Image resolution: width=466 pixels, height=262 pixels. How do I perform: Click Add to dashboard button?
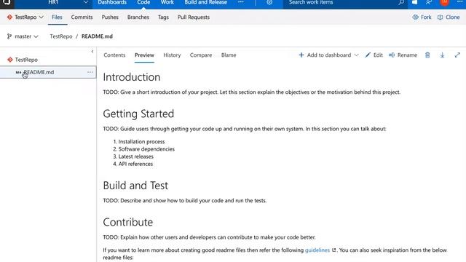click(325, 55)
